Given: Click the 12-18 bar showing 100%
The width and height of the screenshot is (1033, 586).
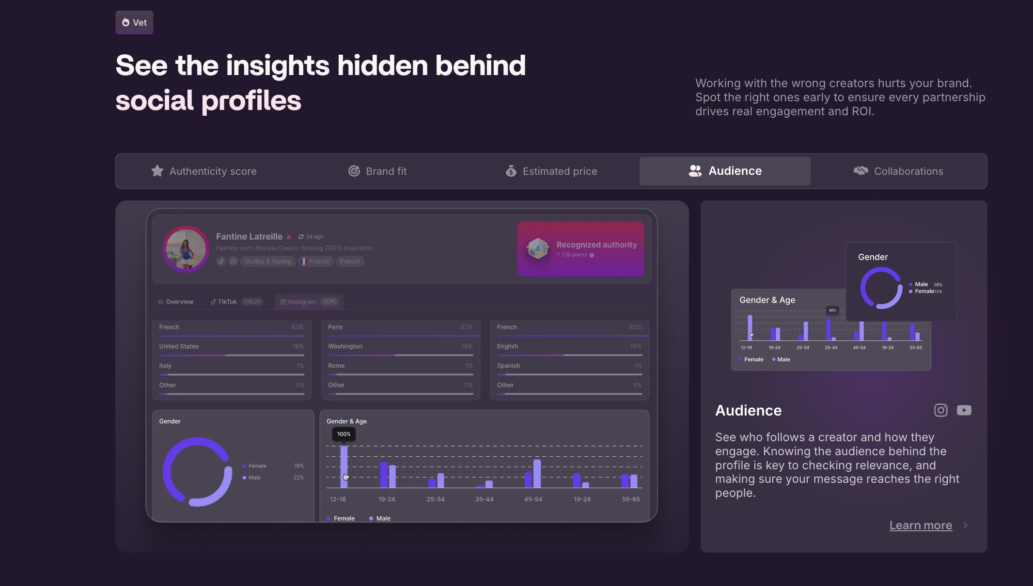Looking at the screenshot, I should 344,466.
